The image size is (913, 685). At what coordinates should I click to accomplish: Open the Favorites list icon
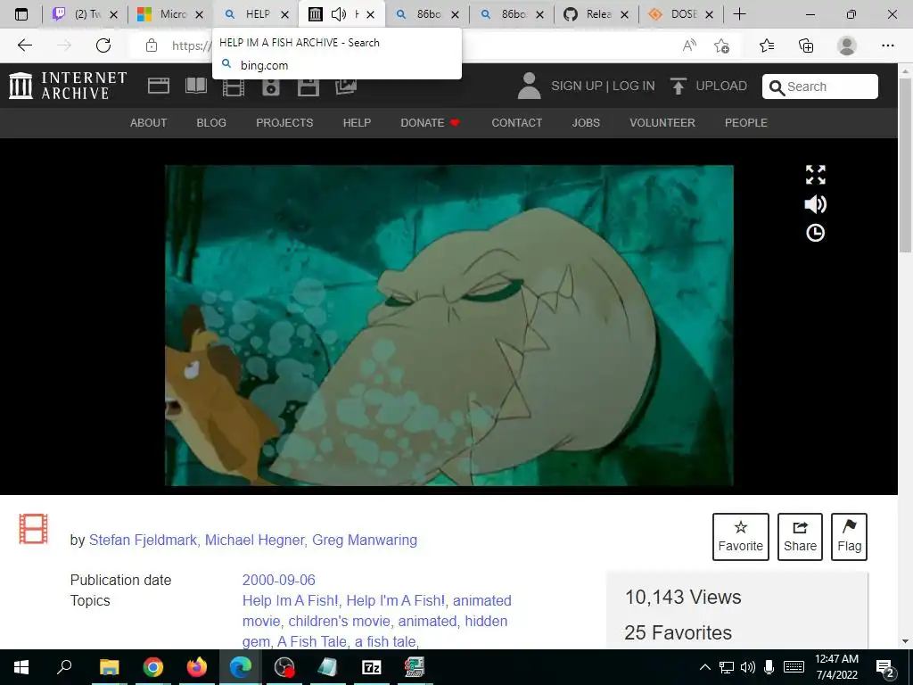(767, 45)
